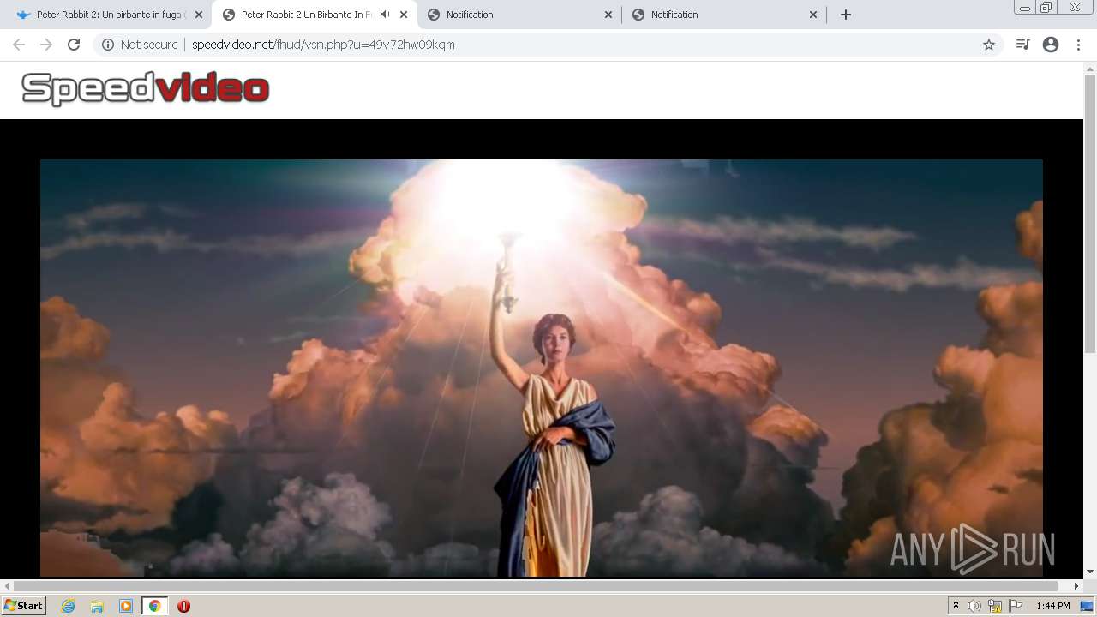Close the first Notification tab
This screenshot has height=617, width=1097.
[x=608, y=15]
